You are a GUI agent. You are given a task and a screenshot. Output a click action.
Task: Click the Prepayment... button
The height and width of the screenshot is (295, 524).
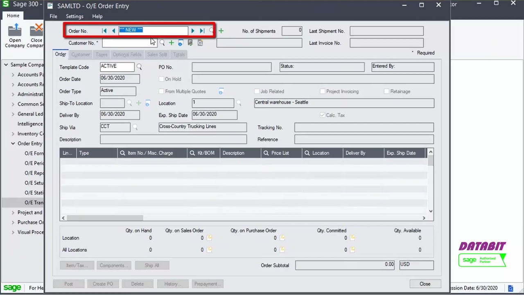coord(207,284)
